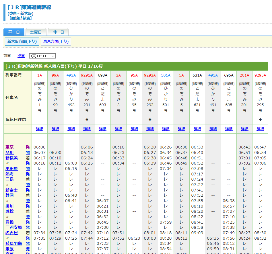
Task: Click the 運転日注意 row label
Action: [16, 120]
